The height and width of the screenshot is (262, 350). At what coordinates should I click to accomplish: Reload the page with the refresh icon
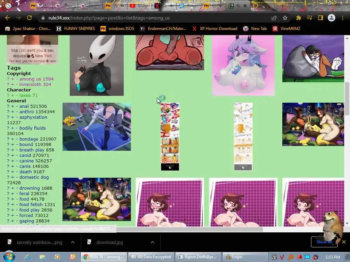pyautogui.click(x=29, y=18)
